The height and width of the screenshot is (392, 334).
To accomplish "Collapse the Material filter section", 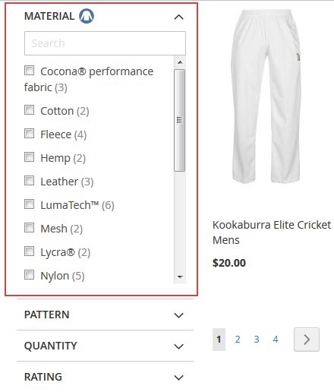I will [178, 17].
